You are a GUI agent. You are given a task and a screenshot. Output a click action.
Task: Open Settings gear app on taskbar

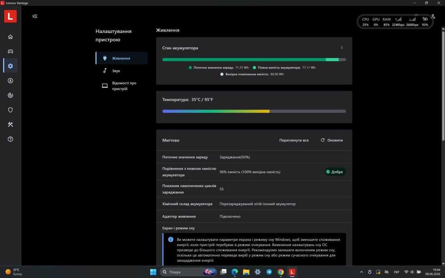(257, 272)
